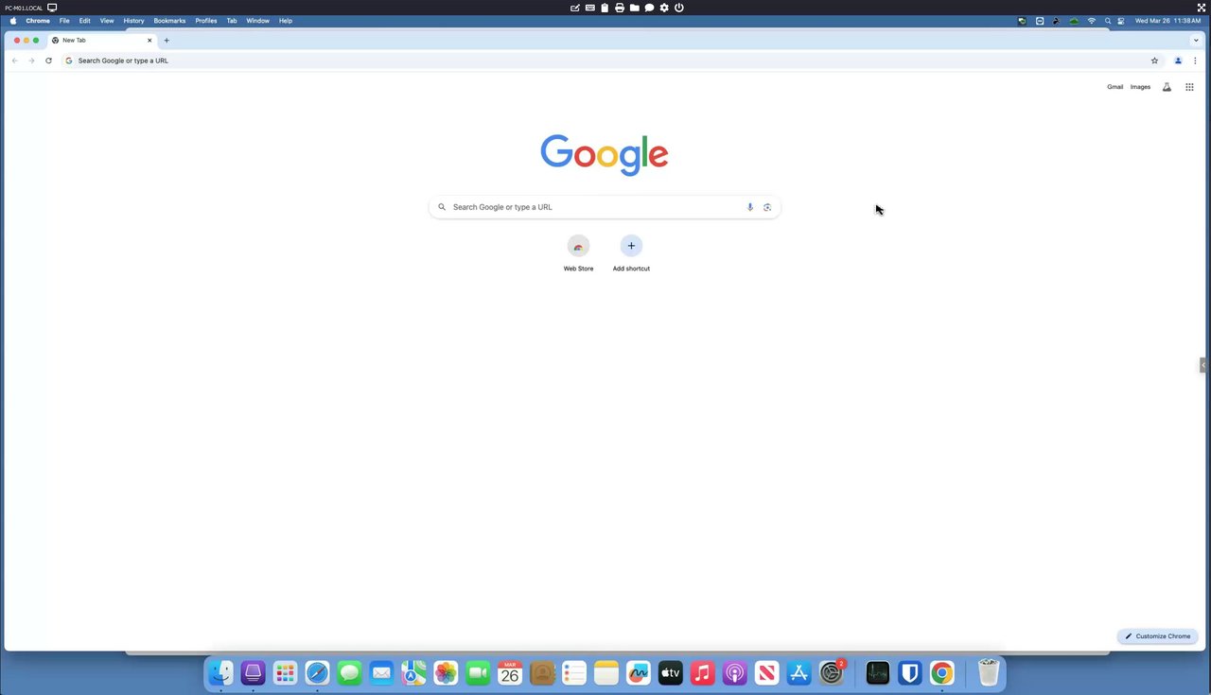Open the Help menu

click(x=286, y=21)
